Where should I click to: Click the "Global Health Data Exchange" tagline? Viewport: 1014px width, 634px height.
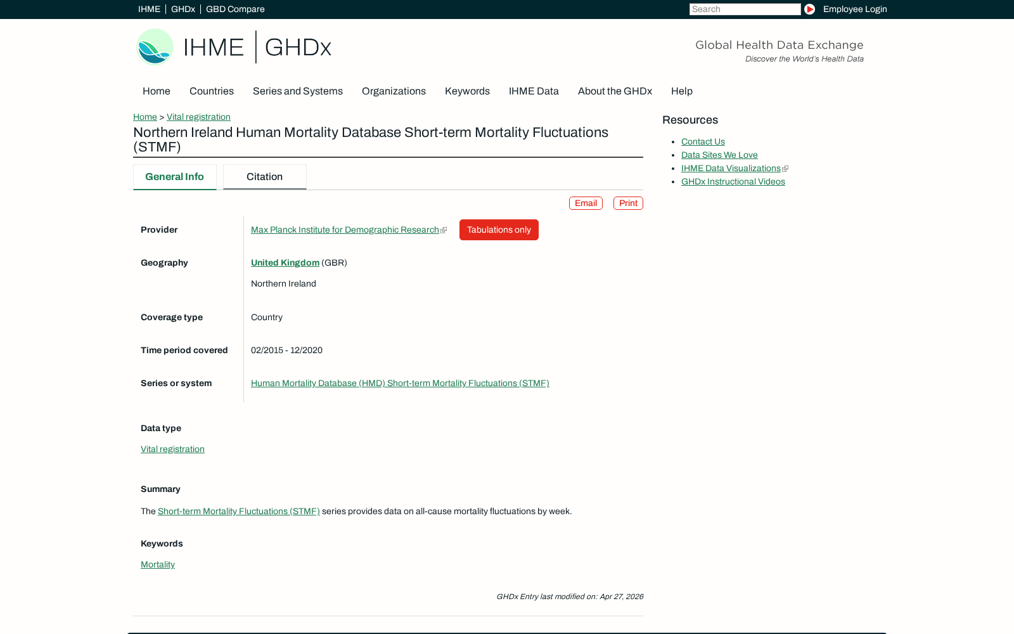pos(780,45)
